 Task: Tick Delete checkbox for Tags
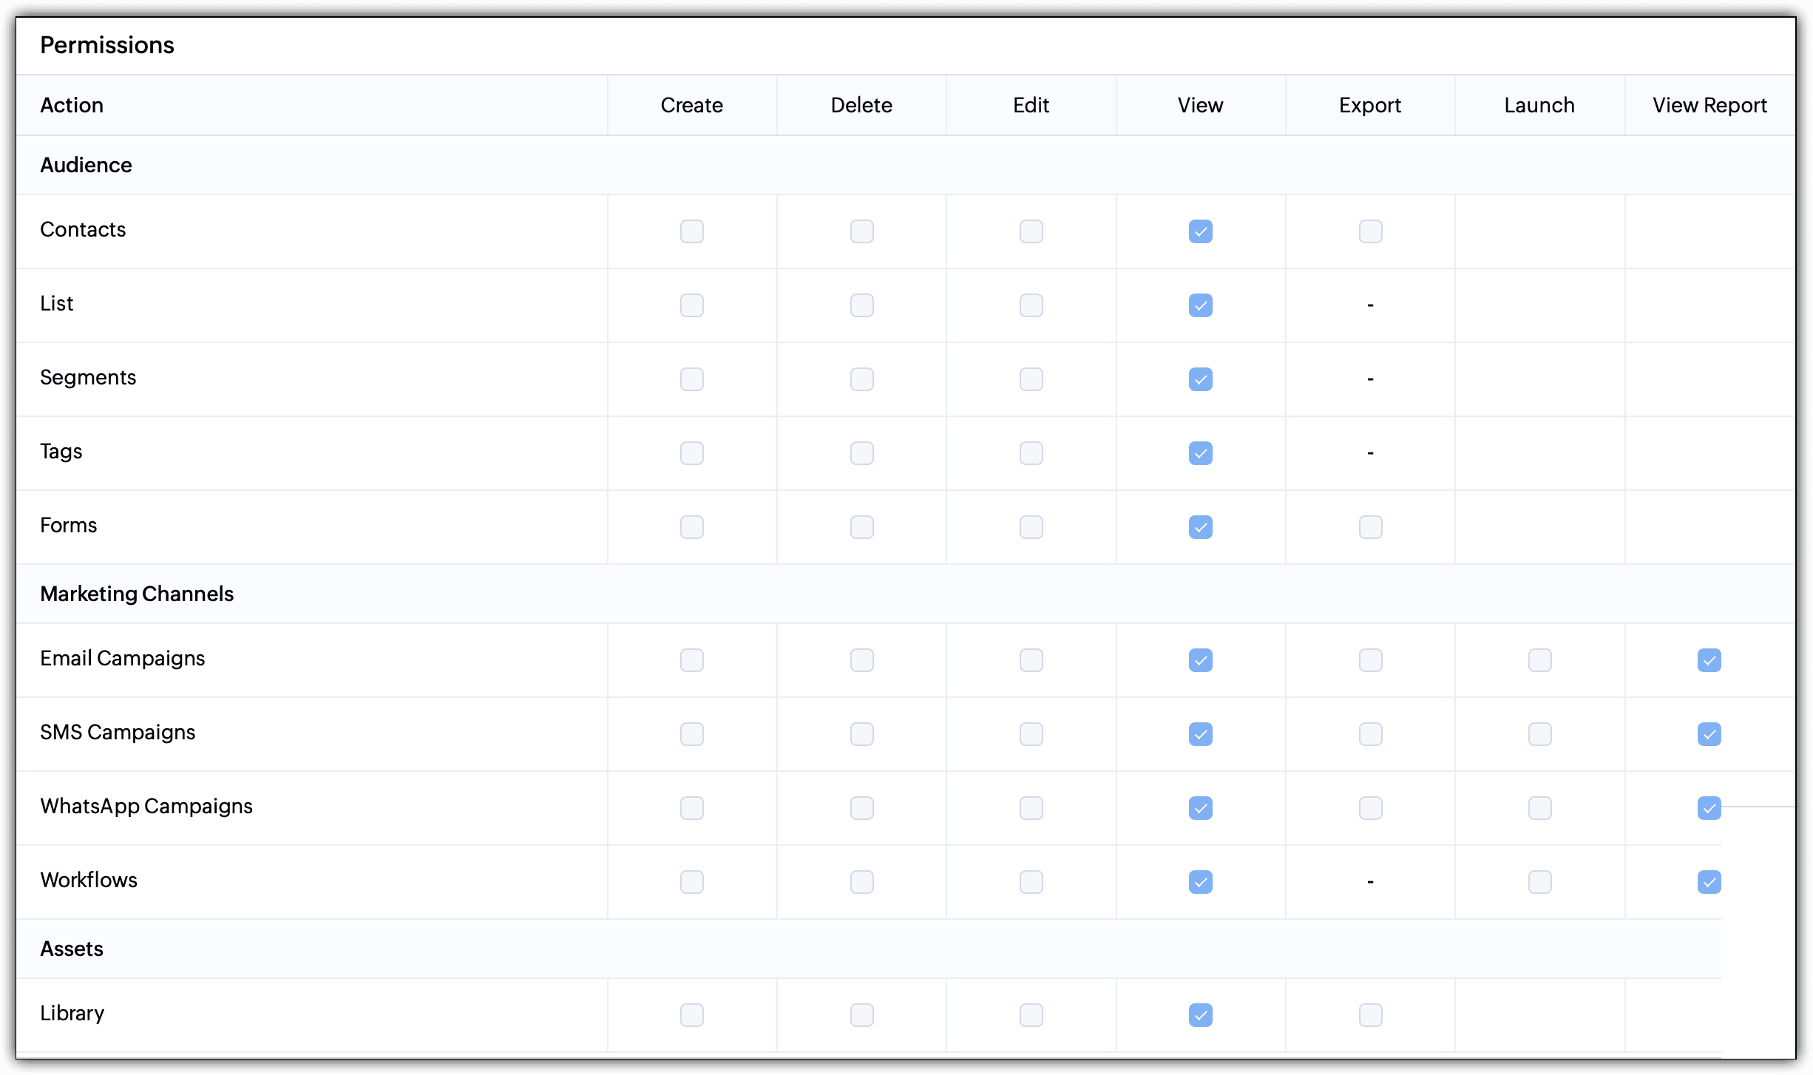pyautogui.click(x=861, y=453)
